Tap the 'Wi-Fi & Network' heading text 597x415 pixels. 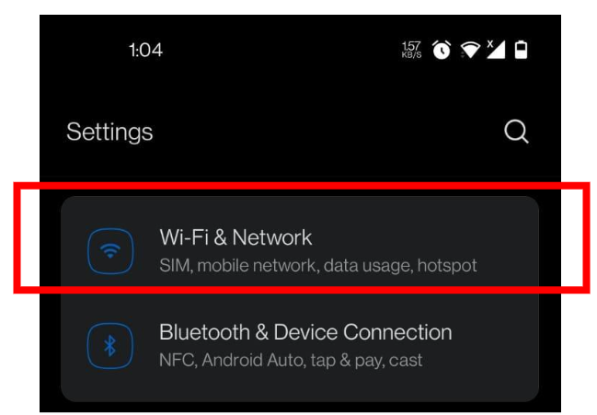(x=235, y=237)
